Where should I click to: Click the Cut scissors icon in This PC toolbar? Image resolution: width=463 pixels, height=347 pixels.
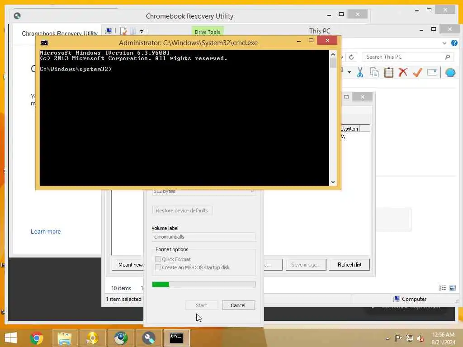pyautogui.click(x=359, y=72)
